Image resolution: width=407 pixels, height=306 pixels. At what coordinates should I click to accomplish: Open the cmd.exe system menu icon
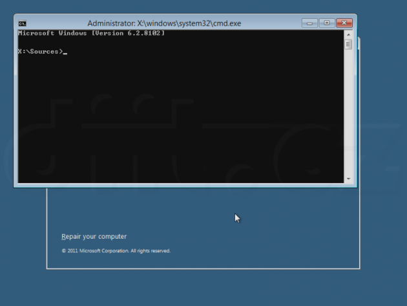[23, 23]
